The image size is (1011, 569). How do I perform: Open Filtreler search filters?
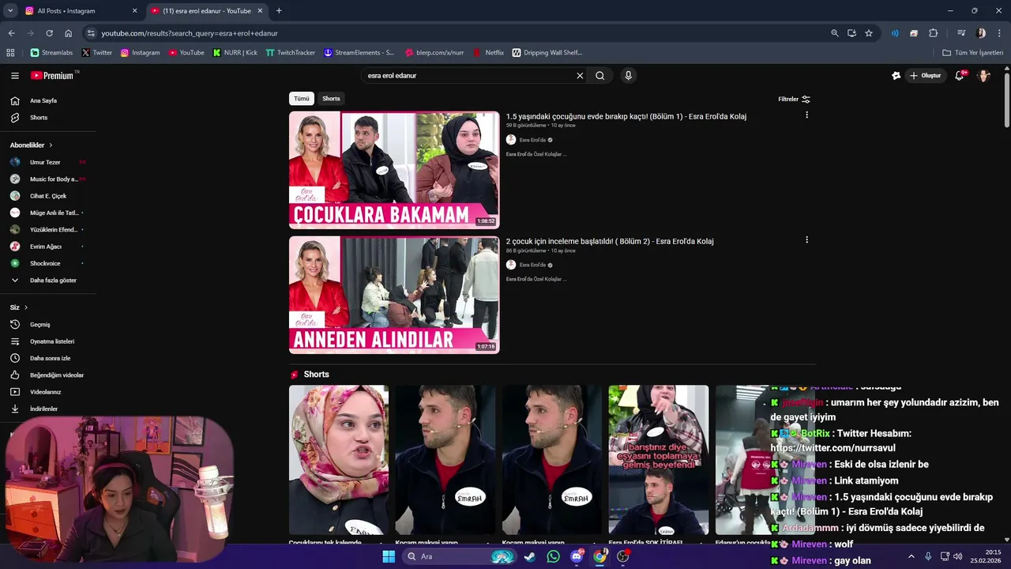tap(794, 99)
